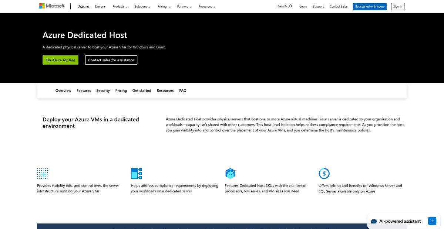The image size is (444, 229).
Task: Open the Partners dropdown menu
Action: point(184,7)
